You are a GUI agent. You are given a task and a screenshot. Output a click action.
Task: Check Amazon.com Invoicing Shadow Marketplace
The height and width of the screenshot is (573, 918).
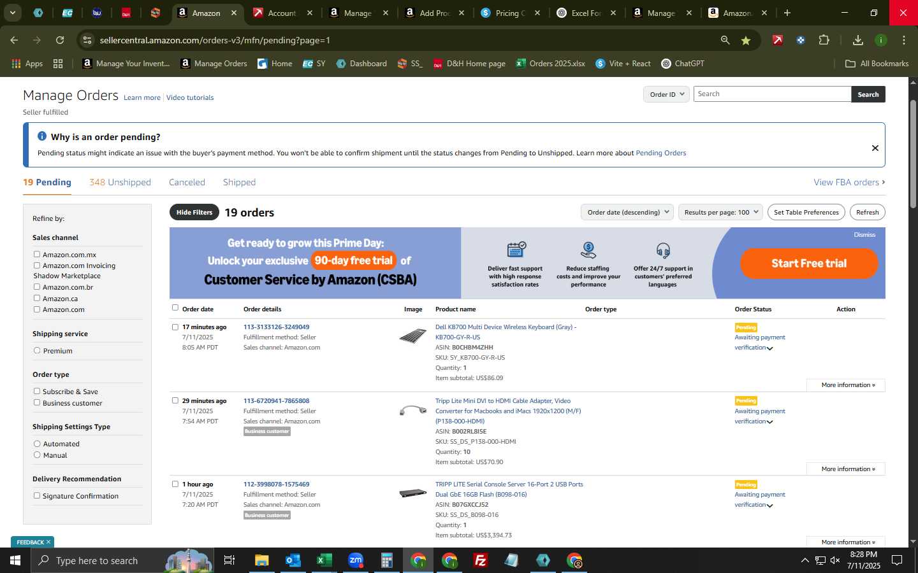37,265
